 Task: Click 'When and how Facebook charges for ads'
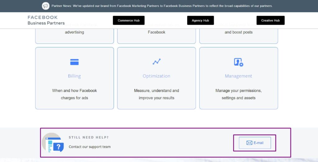point(74,94)
